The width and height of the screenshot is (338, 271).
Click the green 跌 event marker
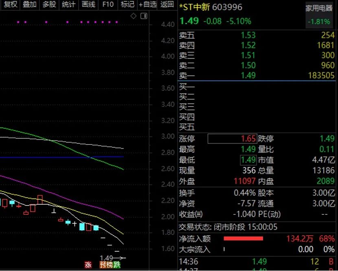[x=117, y=265]
